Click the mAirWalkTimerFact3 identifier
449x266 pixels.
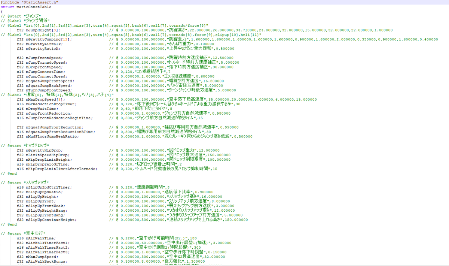[47, 252]
